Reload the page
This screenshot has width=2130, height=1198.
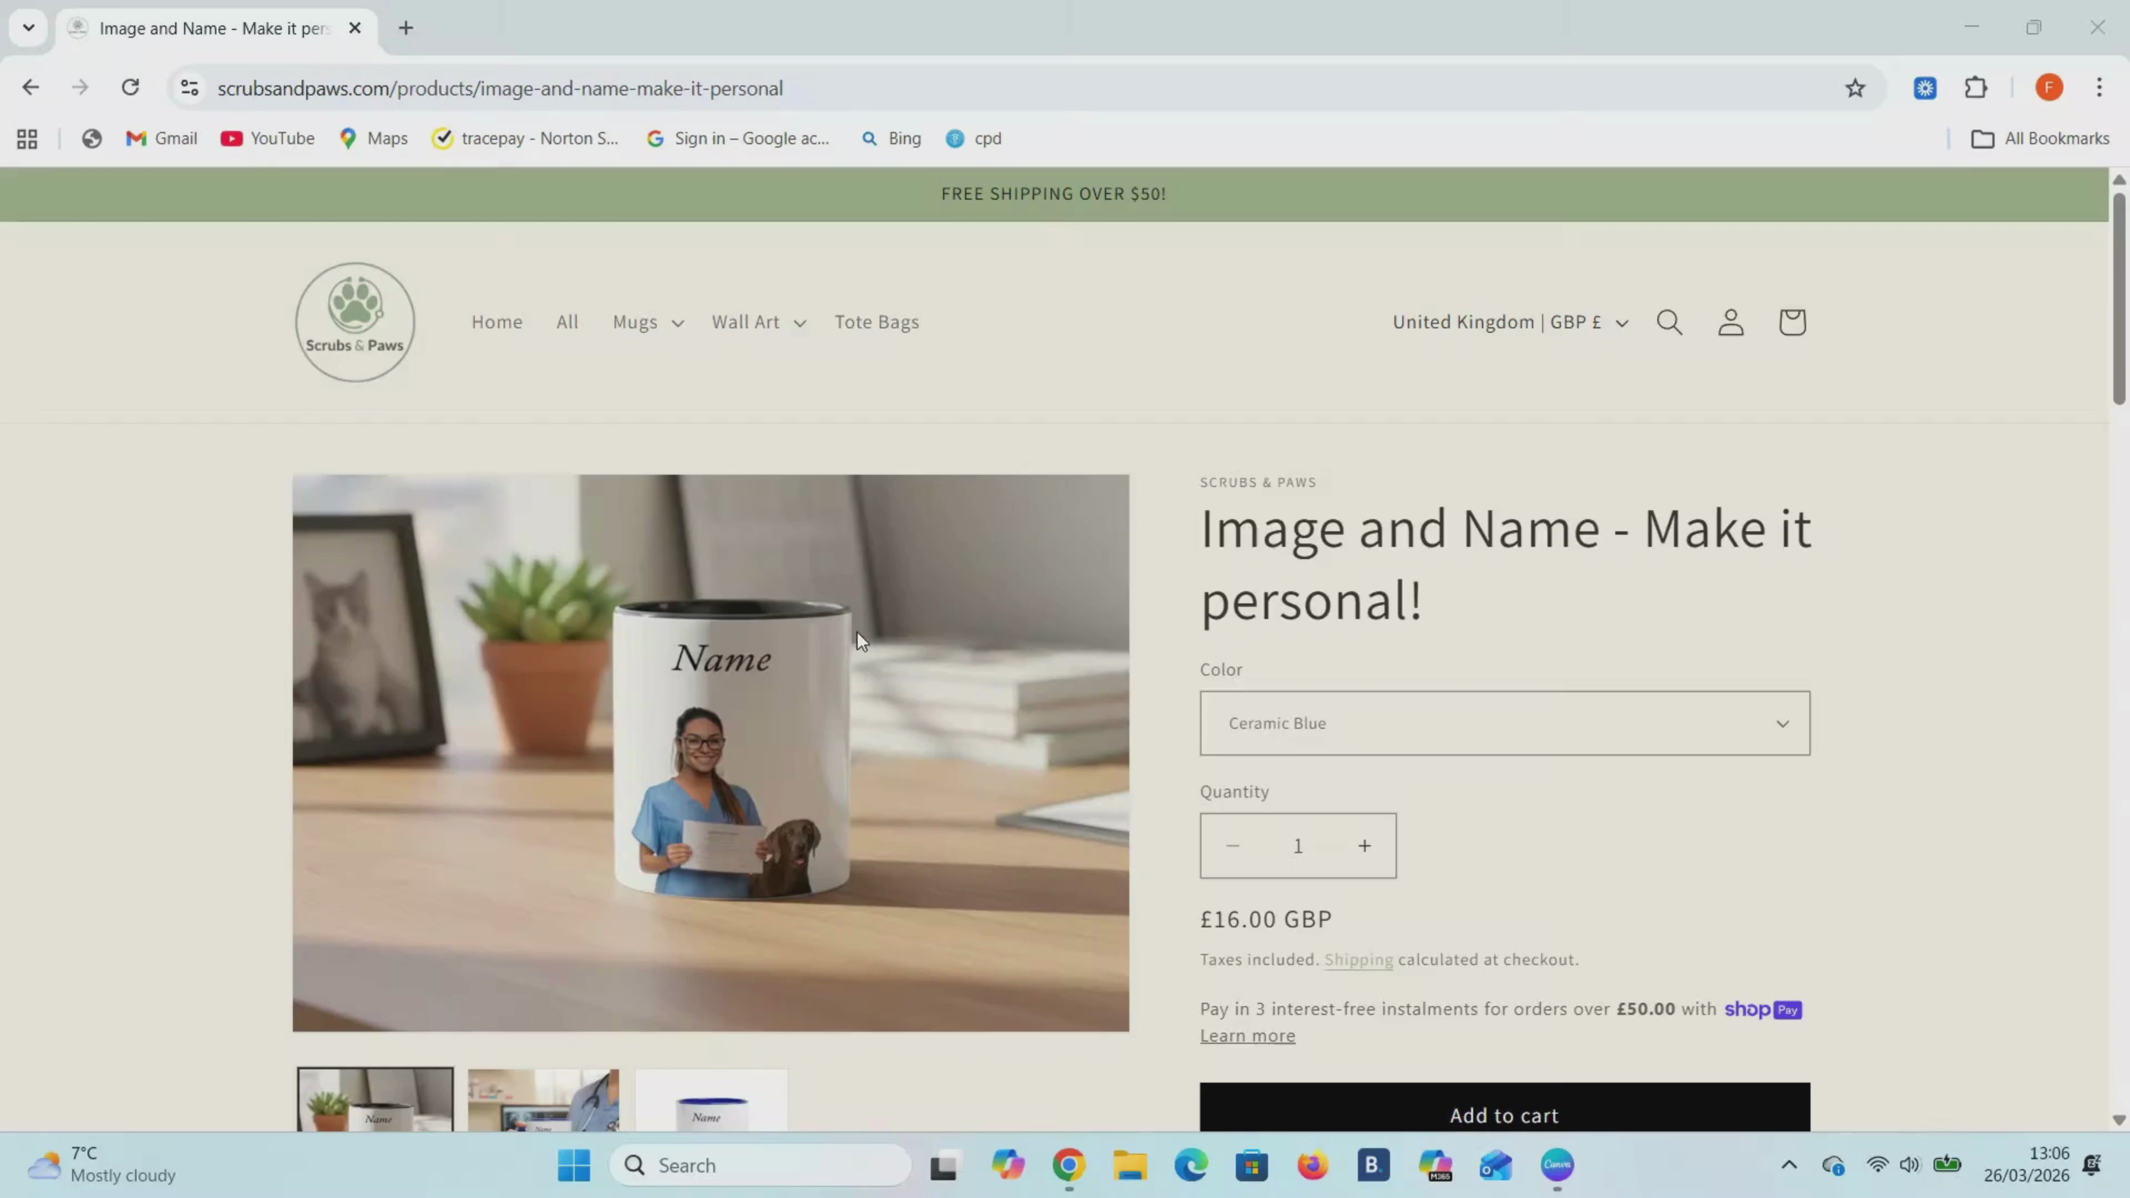pyautogui.click(x=130, y=88)
